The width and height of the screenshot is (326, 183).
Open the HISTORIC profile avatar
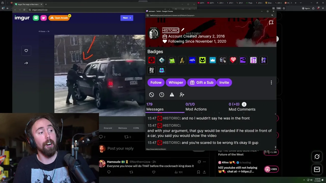(x=154, y=33)
